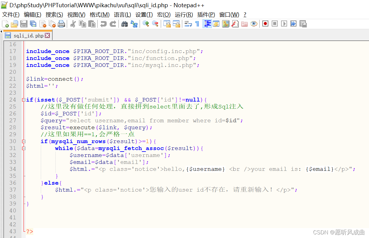Toggle the indent guide icon
This screenshot has height=238, width=369.
coord(207,24)
